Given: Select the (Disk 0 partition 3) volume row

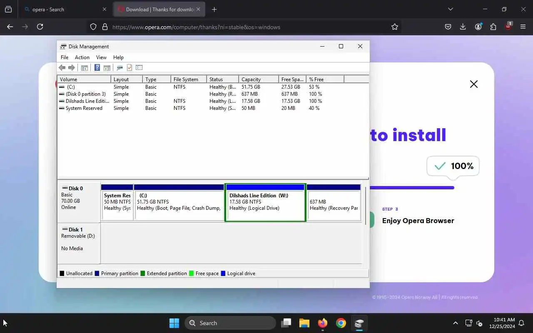Looking at the screenshot, I should pyautogui.click(x=213, y=94).
